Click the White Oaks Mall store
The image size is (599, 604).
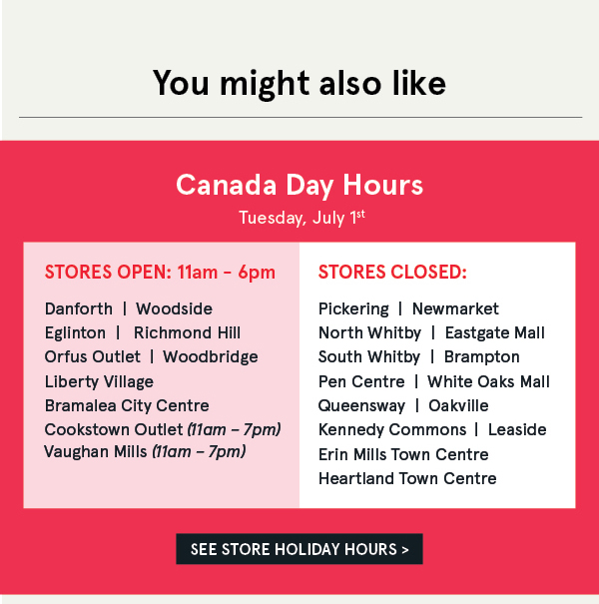[x=488, y=381]
